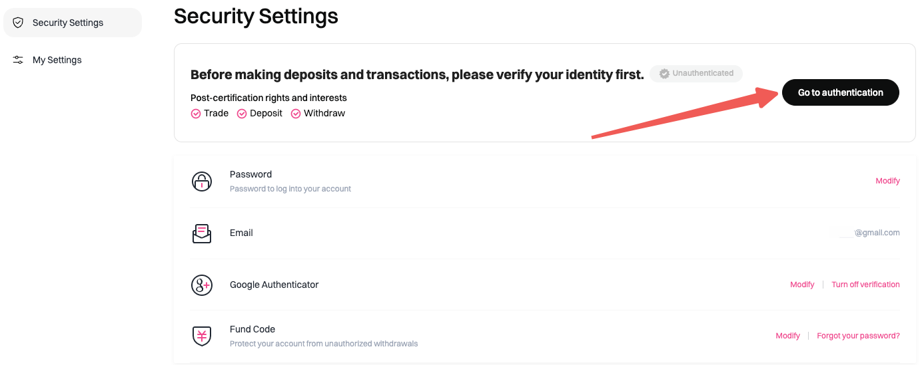The image size is (924, 365).
Task: Open Security Settings in sidebar
Action: [68, 23]
